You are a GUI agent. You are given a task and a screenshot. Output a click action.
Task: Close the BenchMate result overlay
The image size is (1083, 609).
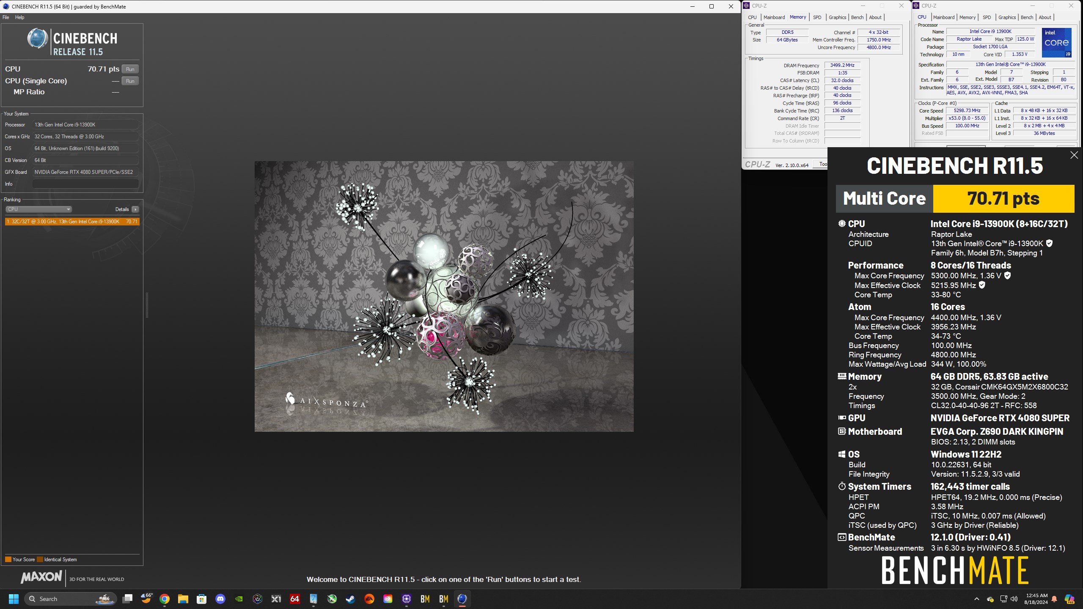[x=1074, y=155]
